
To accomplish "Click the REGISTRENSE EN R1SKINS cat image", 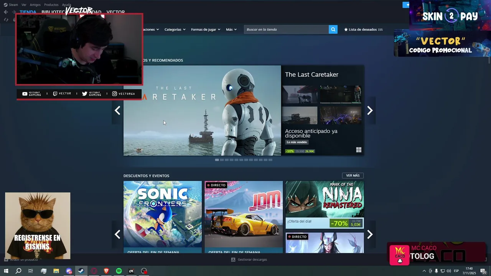I will click(38, 226).
